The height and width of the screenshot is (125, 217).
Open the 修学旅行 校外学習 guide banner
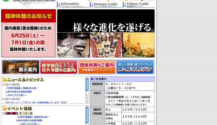coord(59,67)
